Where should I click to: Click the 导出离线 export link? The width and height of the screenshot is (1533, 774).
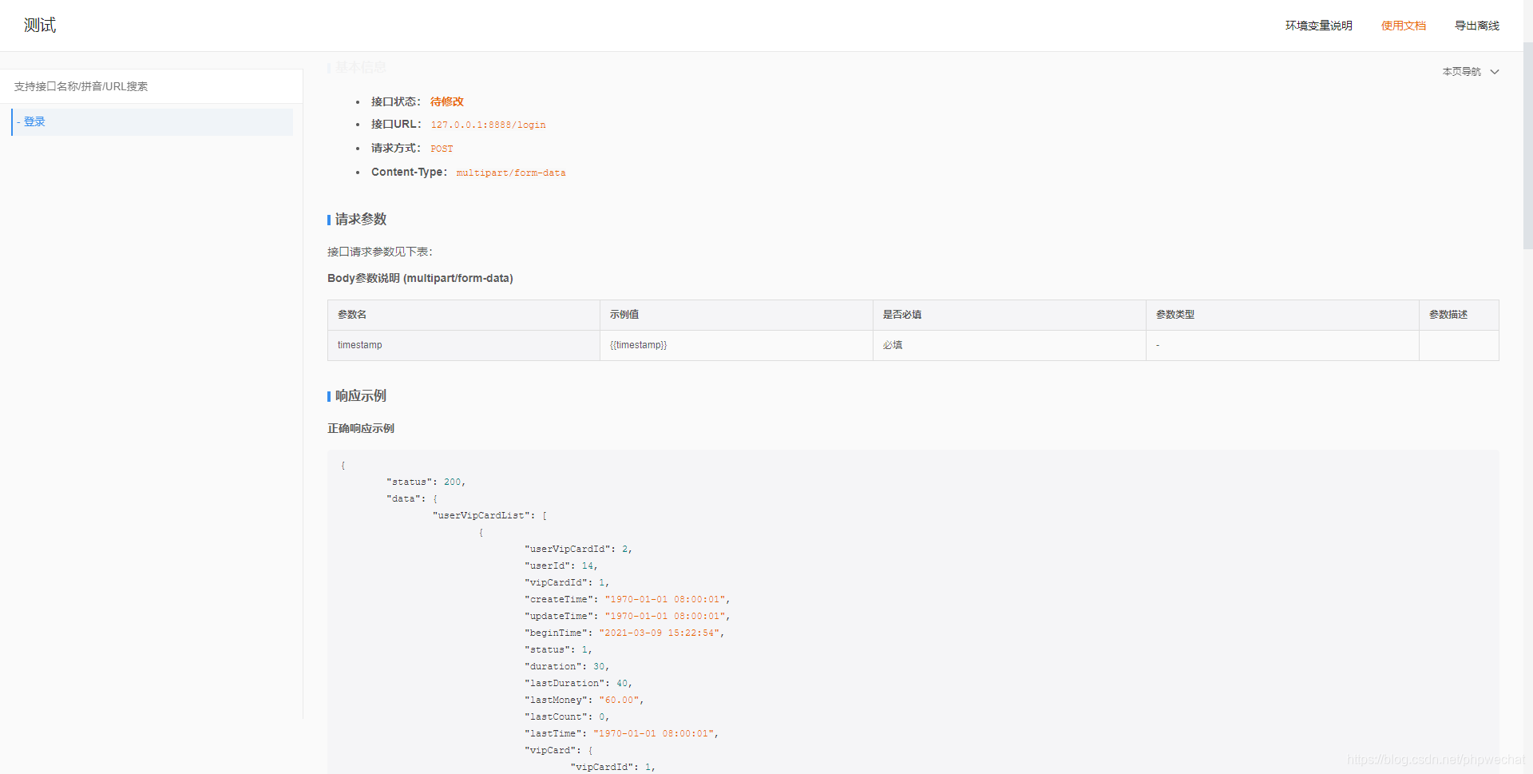click(1476, 26)
